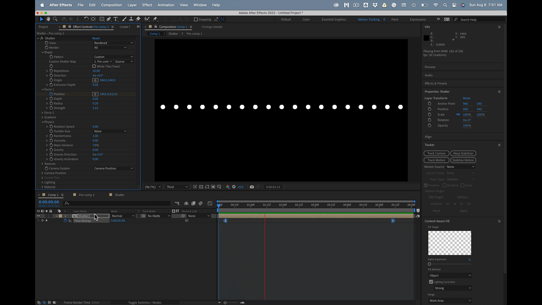
Task: Switch to the Pre-comp 1 timeline tab
Action: tap(86, 195)
